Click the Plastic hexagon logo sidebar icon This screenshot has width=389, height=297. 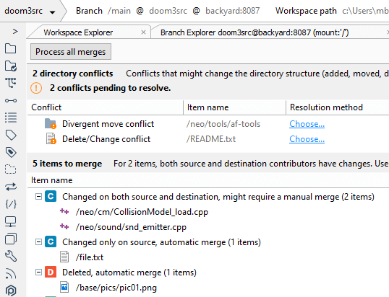11,291
